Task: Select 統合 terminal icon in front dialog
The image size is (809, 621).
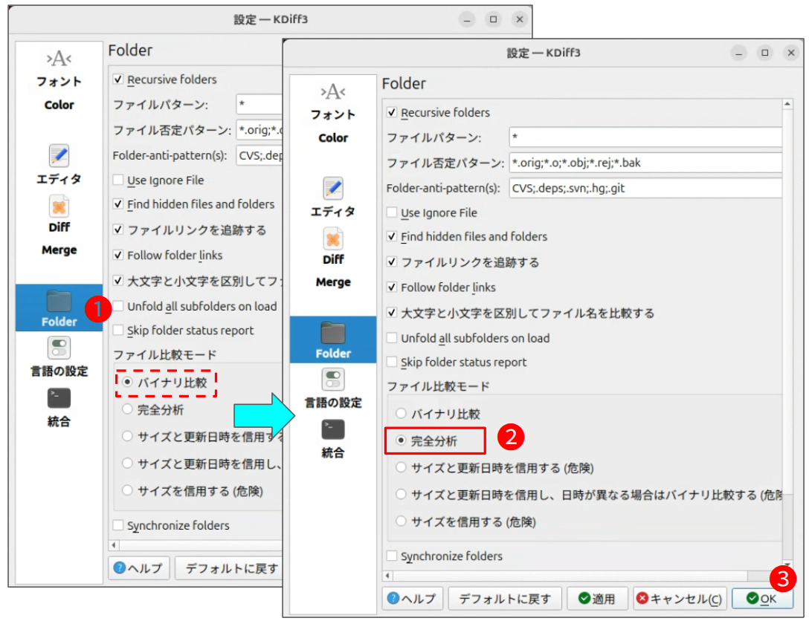Action: click(x=332, y=429)
